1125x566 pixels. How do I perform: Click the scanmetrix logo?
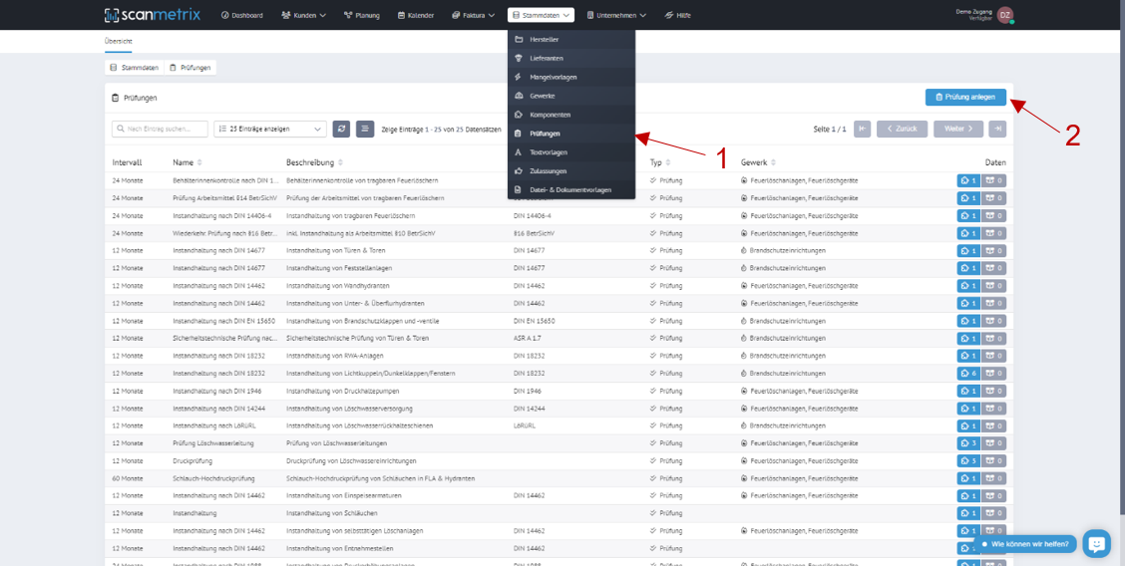tap(153, 14)
